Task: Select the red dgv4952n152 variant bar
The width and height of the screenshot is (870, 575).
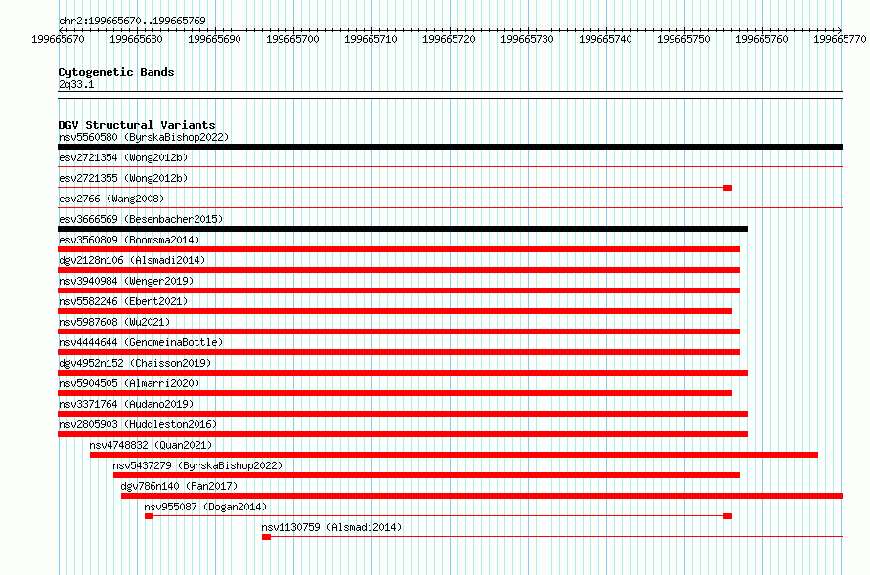Action: [403, 373]
